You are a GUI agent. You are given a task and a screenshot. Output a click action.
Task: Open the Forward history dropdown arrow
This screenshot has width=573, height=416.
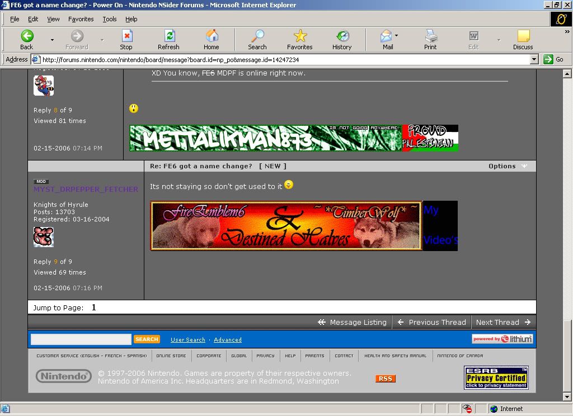point(102,40)
